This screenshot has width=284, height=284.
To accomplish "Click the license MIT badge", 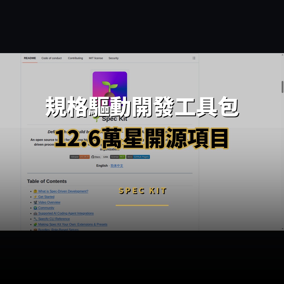I will 118,157.
